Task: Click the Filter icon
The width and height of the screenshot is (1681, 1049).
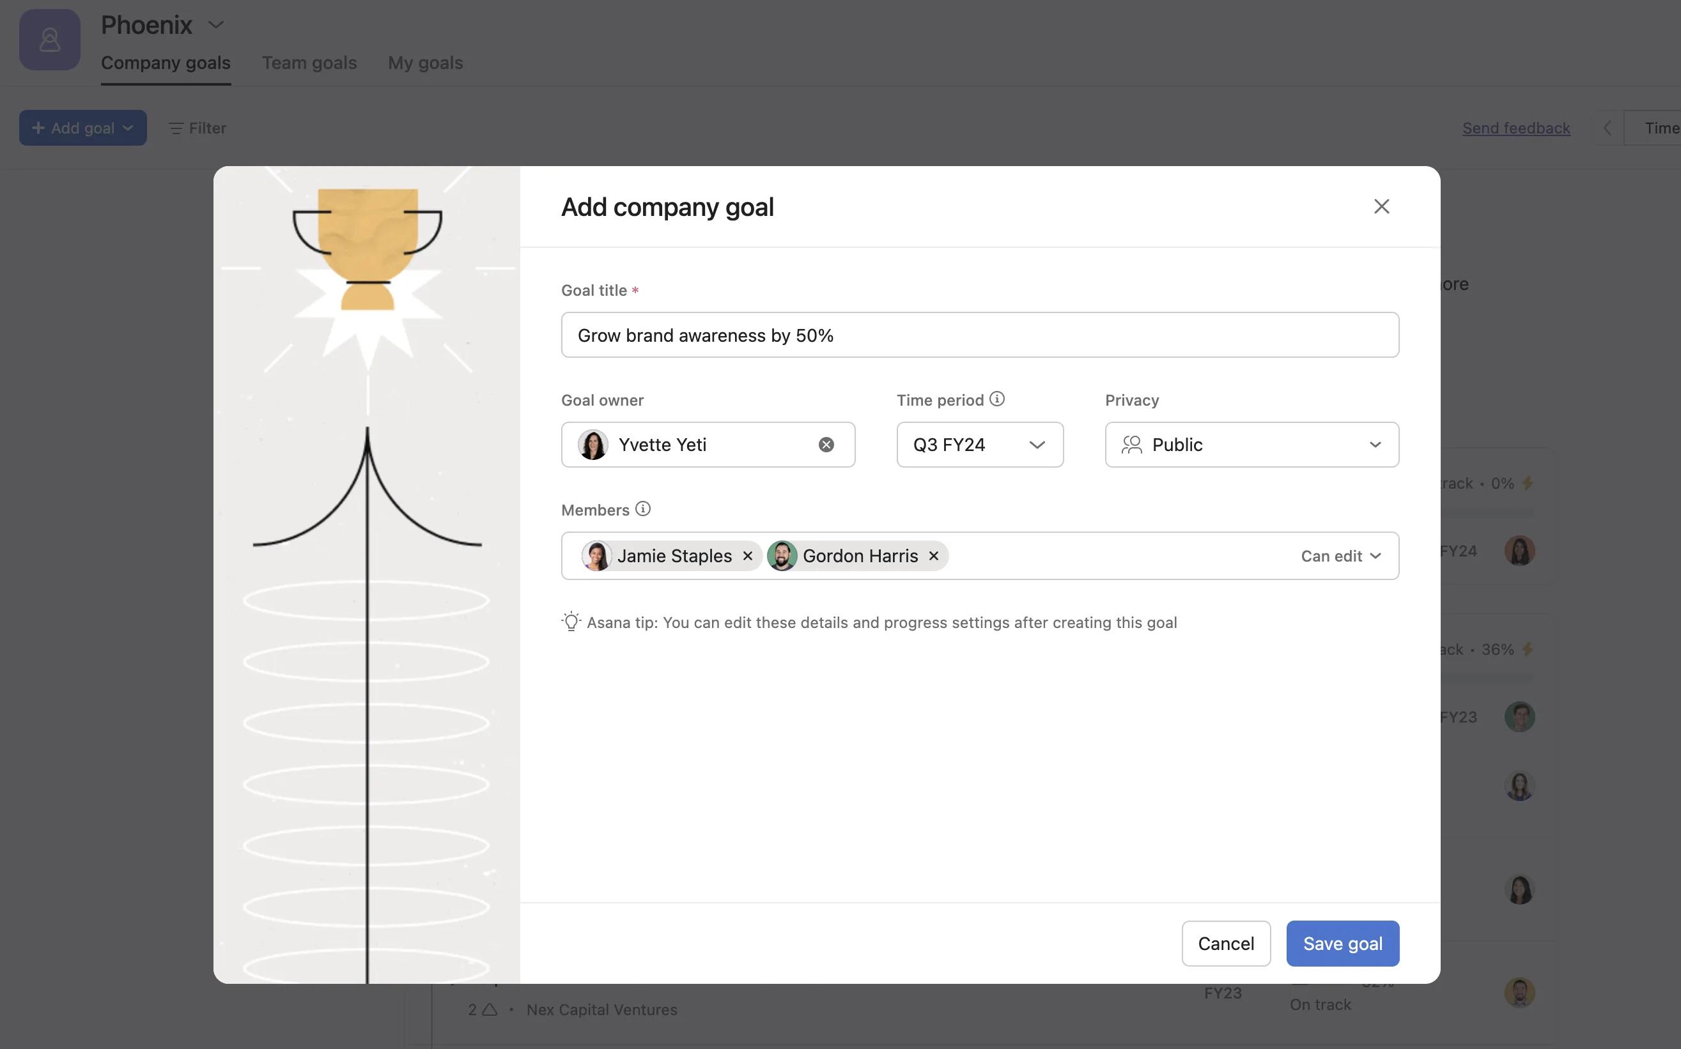Action: pyautogui.click(x=176, y=128)
